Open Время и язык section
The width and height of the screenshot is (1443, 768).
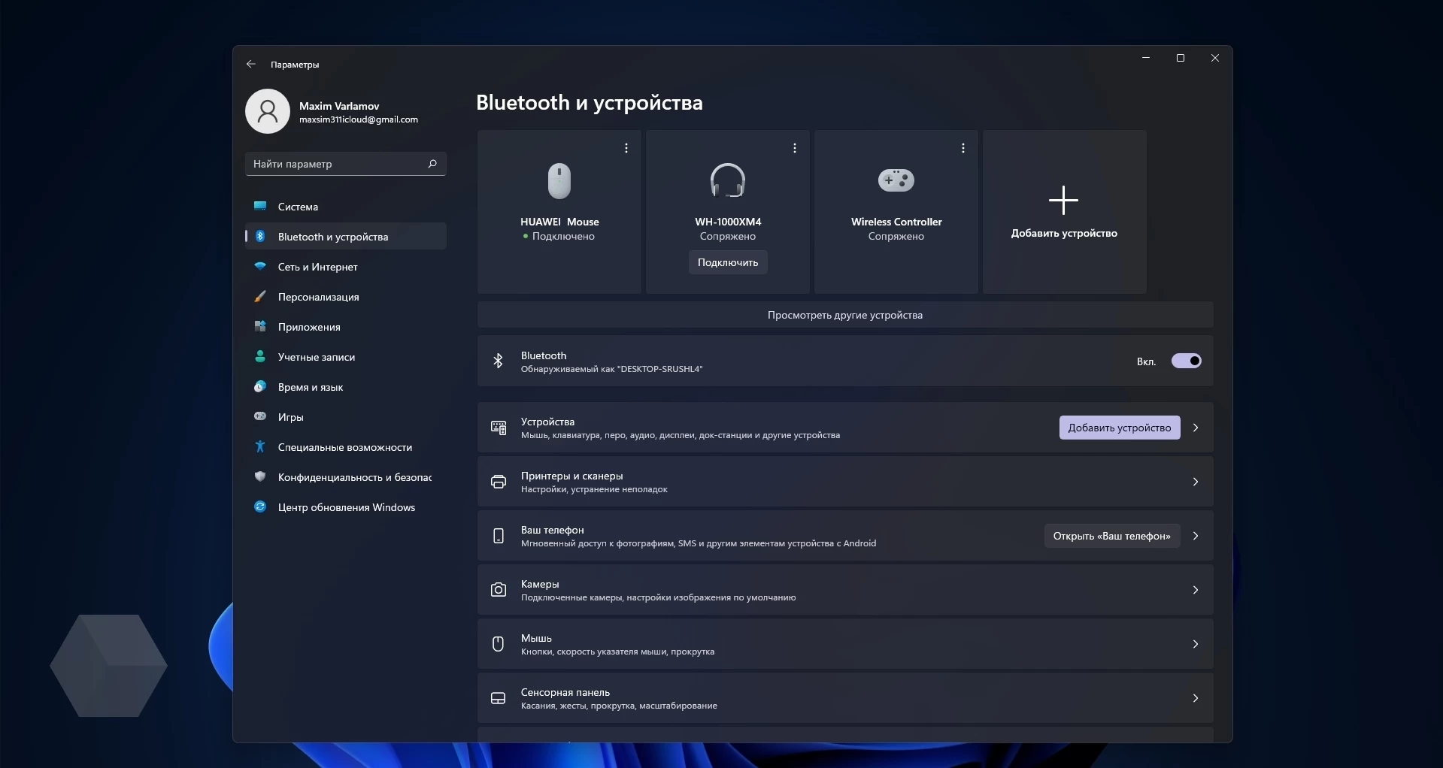click(x=346, y=386)
